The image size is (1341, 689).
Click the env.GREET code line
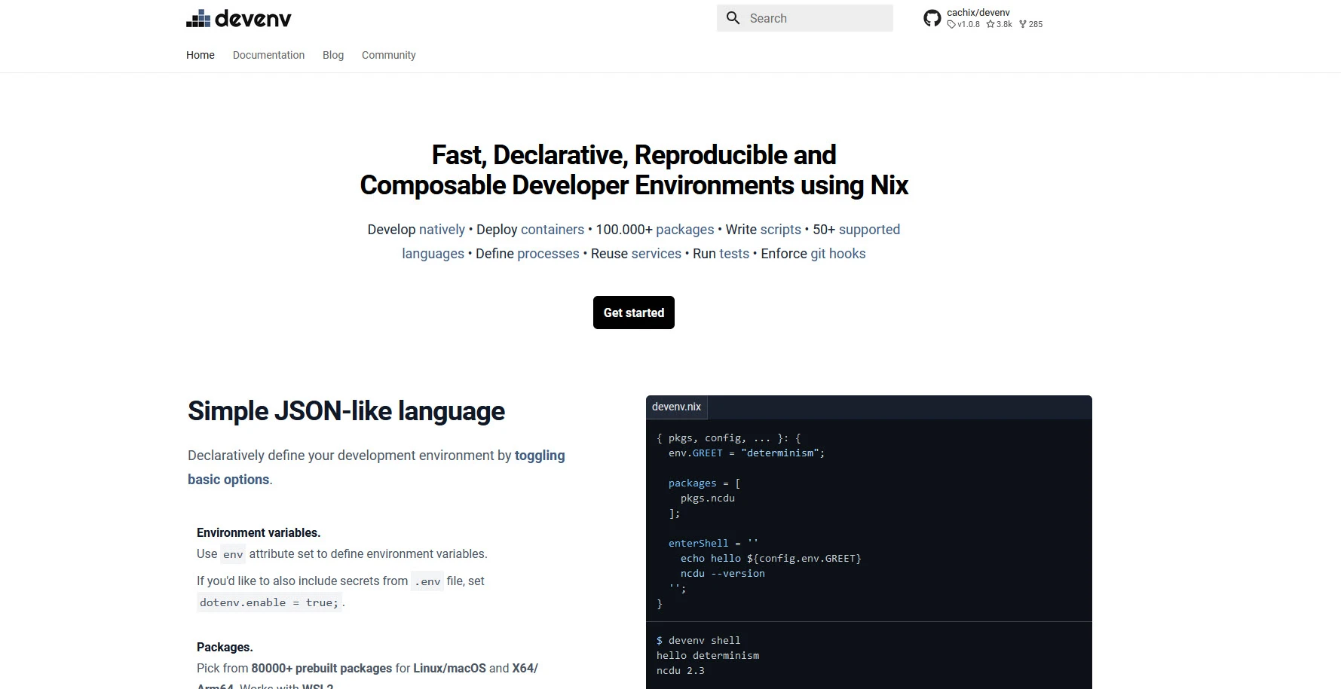click(x=746, y=453)
